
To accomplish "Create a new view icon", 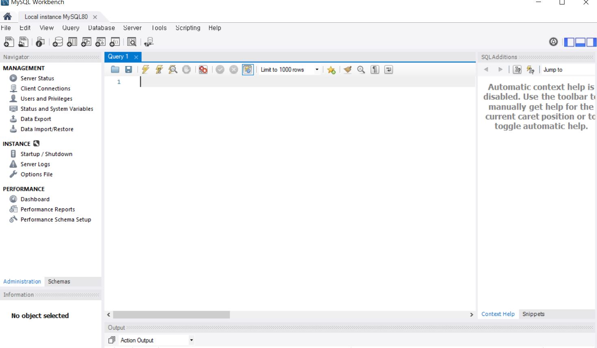I will click(86, 42).
